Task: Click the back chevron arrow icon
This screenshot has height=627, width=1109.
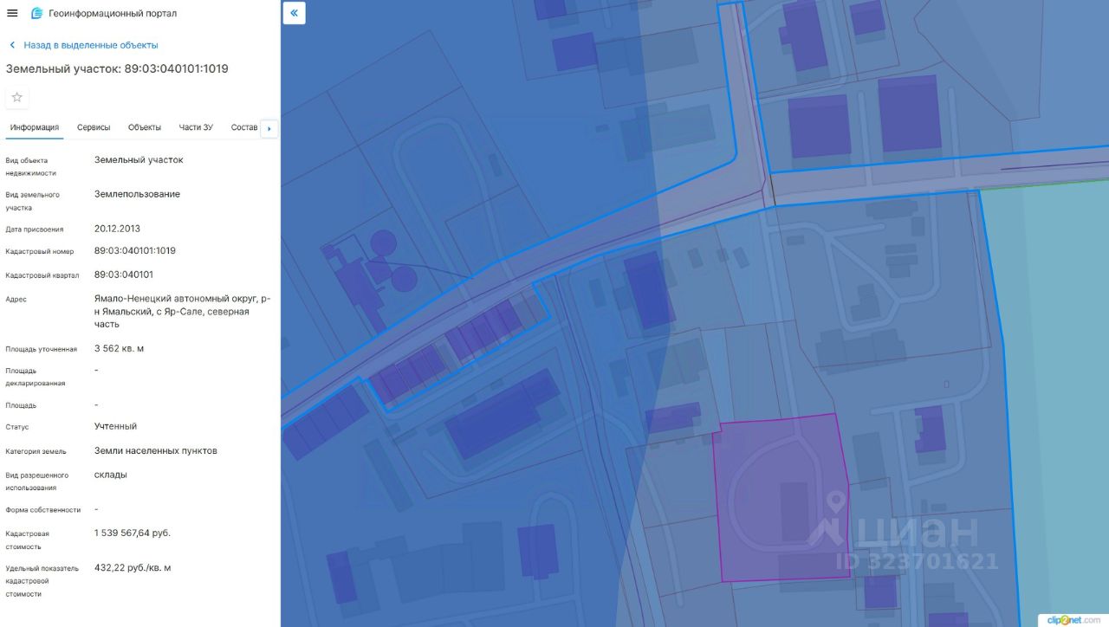Action: pos(12,45)
